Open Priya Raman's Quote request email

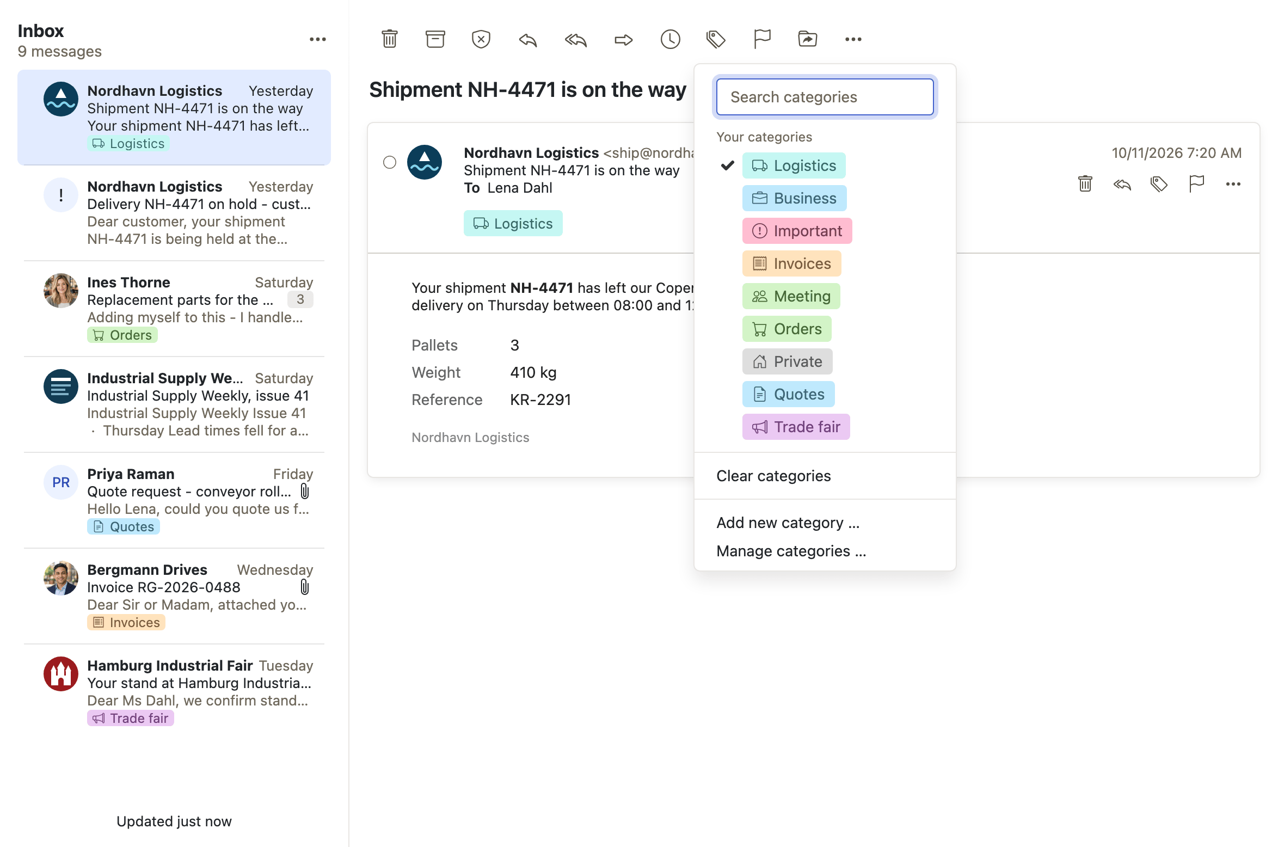coord(174,500)
